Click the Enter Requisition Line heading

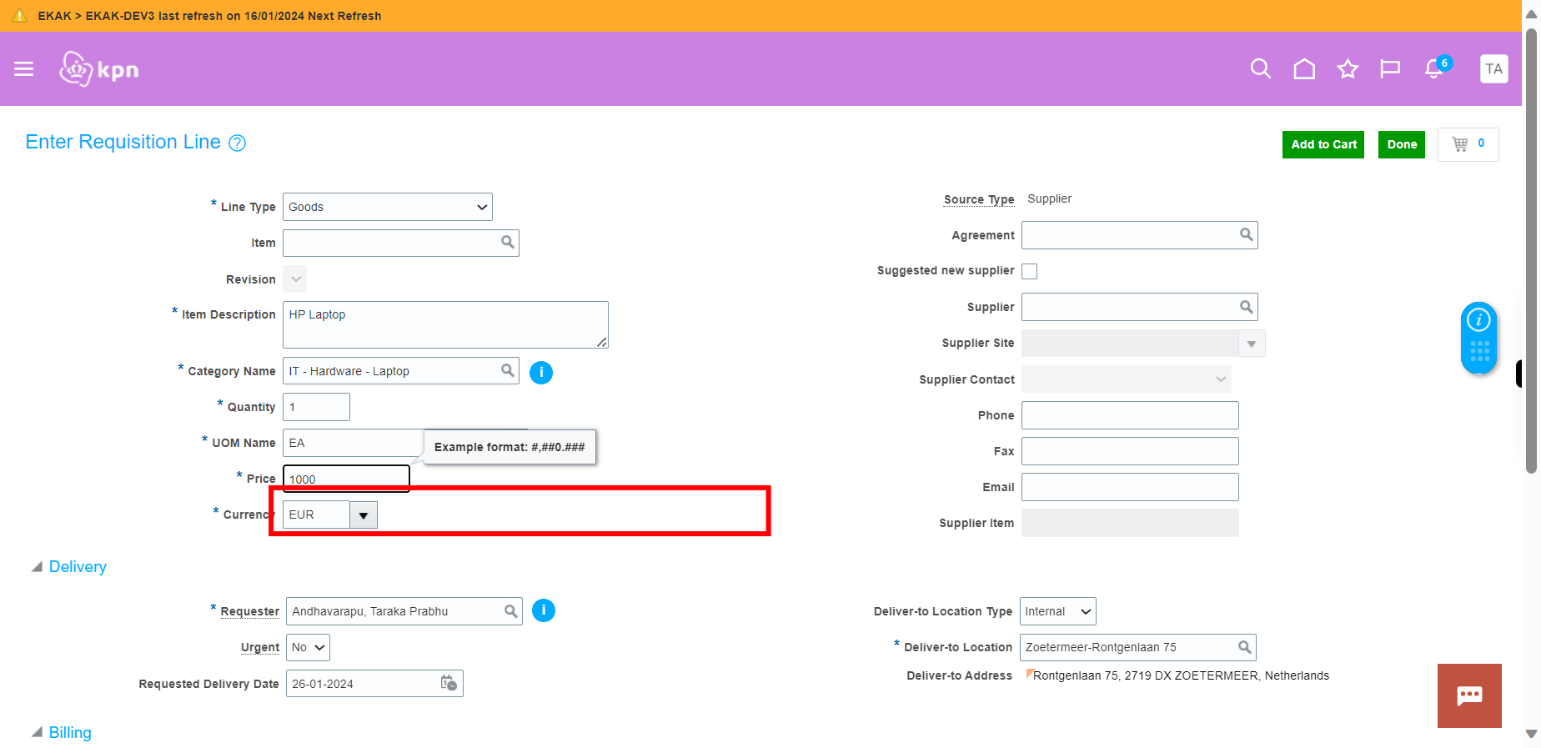(x=123, y=142)
